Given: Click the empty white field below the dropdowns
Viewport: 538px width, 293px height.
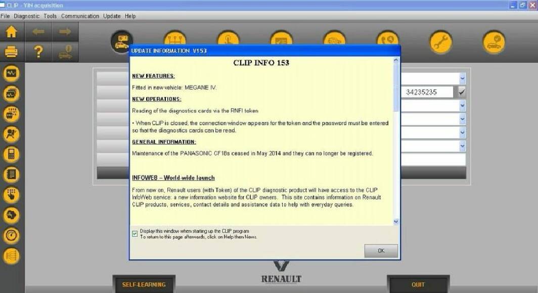Looking at the screenshot, I should point(433,160).
